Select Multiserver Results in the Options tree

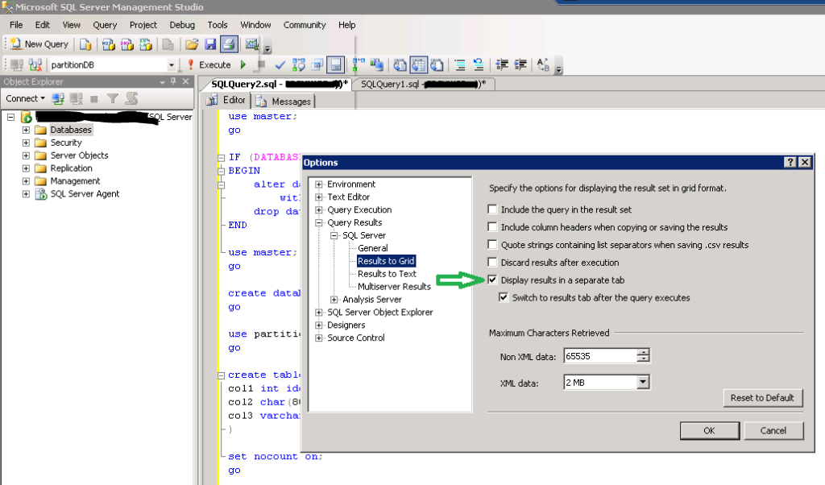point(394,287)
